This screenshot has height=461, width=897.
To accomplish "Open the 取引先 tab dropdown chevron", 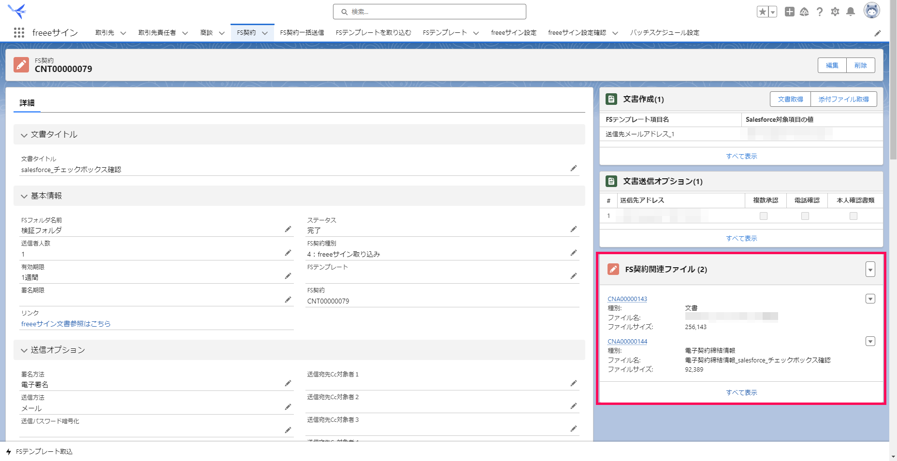I will point(123,33).
